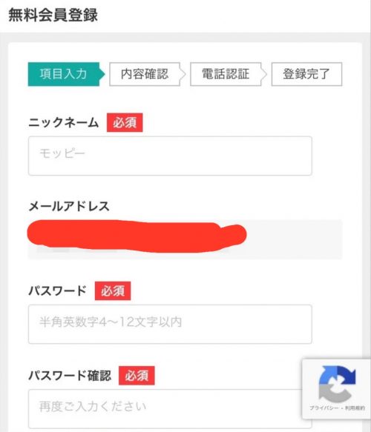
Task: Open the プライバシー link in reCAPTCHA badge
Action: [x=324, y=408]
